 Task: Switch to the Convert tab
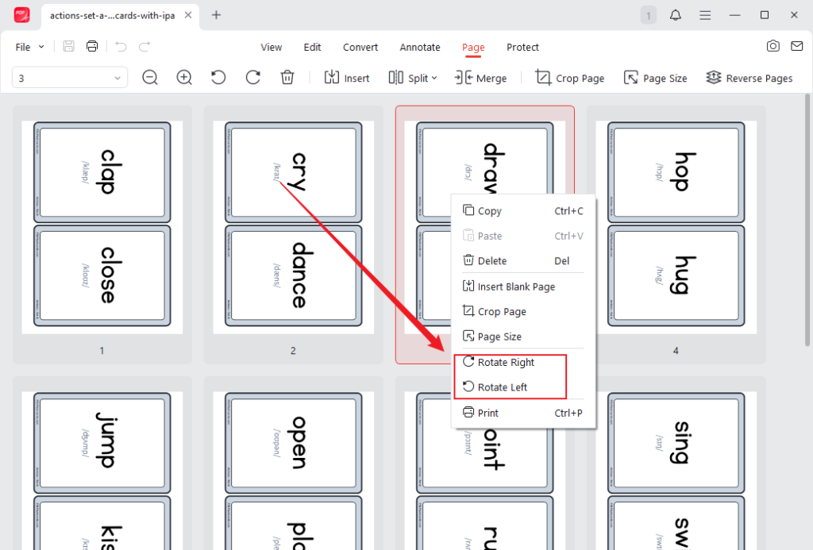[x=360, y=47]
